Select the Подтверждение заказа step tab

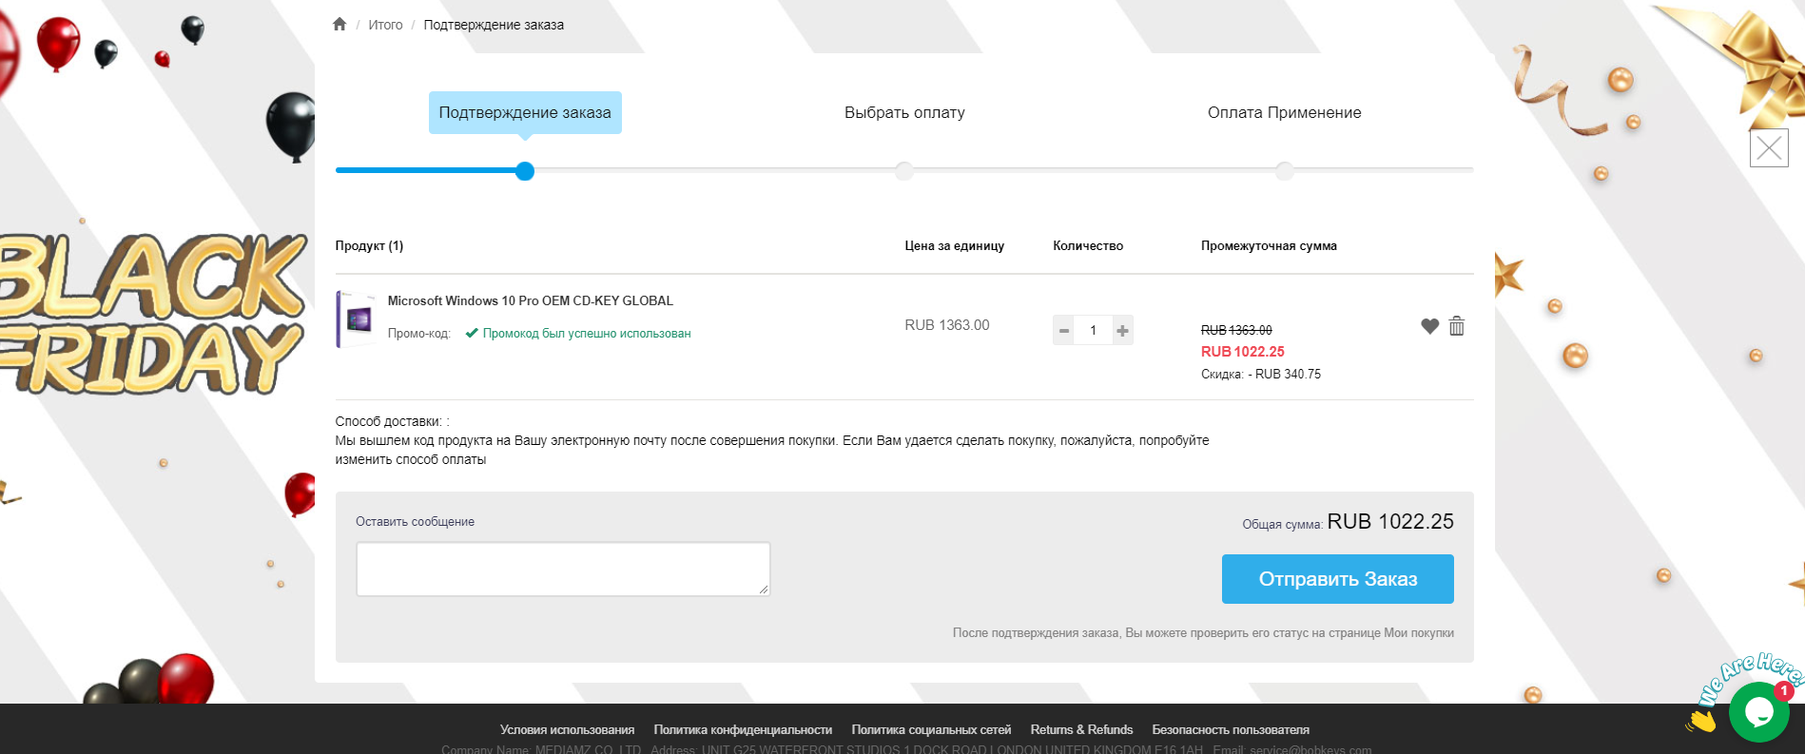[x=525, y=112]
